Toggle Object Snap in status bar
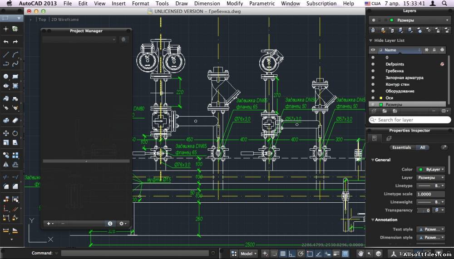This screenshot has width=454, height=259. point(310,254)
